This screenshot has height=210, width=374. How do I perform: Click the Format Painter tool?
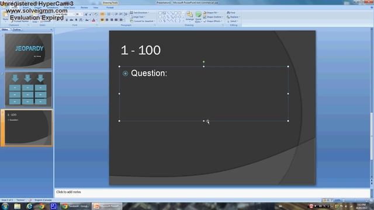point(20,21)
